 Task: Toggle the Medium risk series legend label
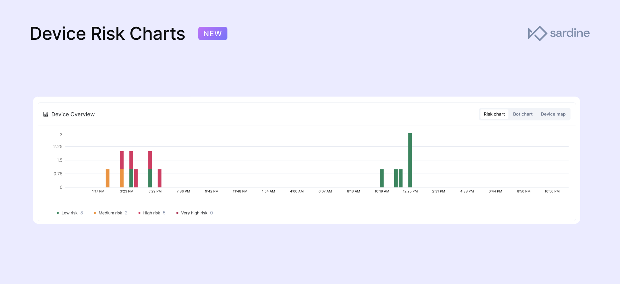110,213
